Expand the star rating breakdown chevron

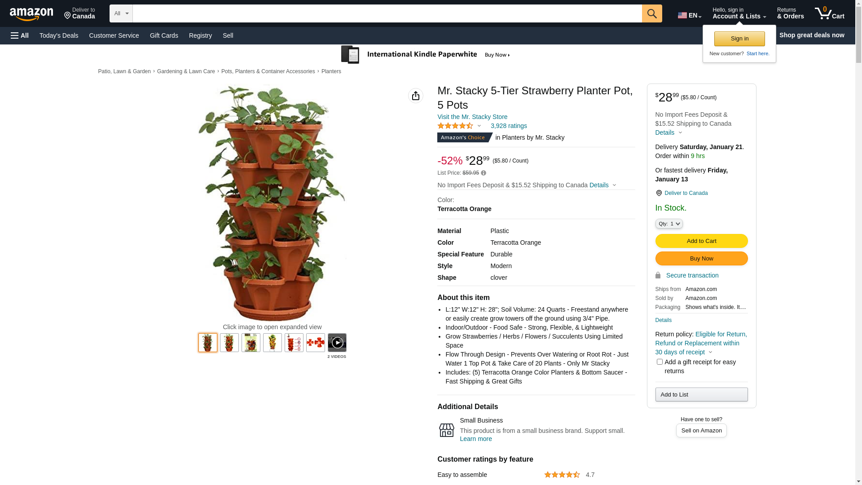(x=479, y=126)
